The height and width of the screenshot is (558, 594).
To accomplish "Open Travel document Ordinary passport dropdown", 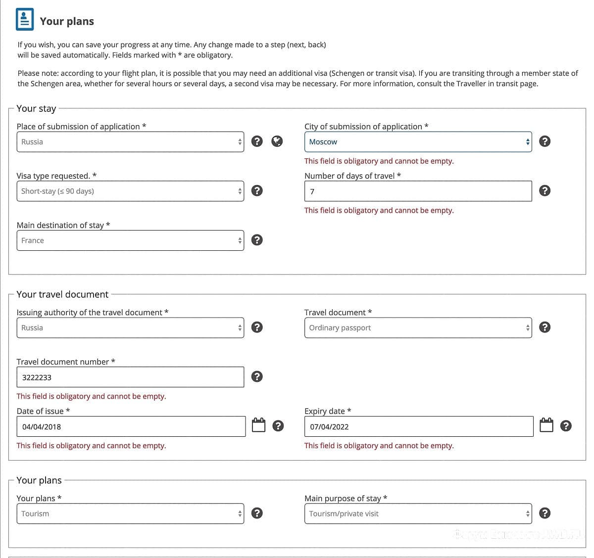I will coord(418,328).
